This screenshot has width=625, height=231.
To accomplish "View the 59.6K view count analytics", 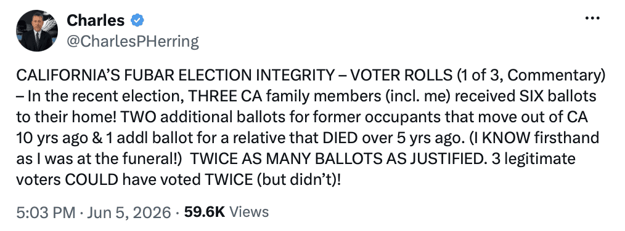I will (x=205, y=212).
